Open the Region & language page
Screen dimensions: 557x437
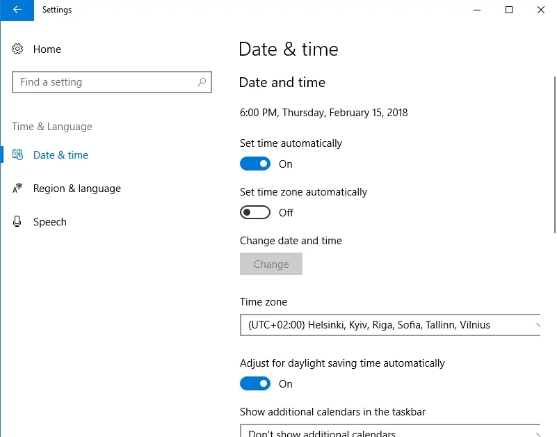click(76, 189)
